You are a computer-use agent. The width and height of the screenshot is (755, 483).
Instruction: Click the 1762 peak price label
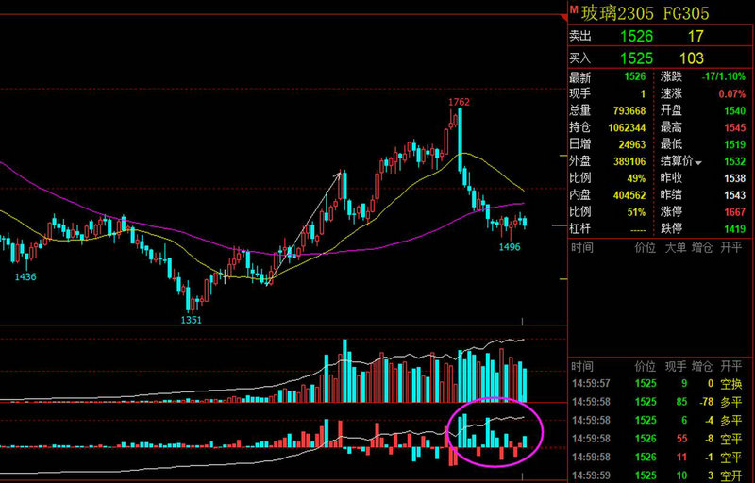click(x=459, y=102)
